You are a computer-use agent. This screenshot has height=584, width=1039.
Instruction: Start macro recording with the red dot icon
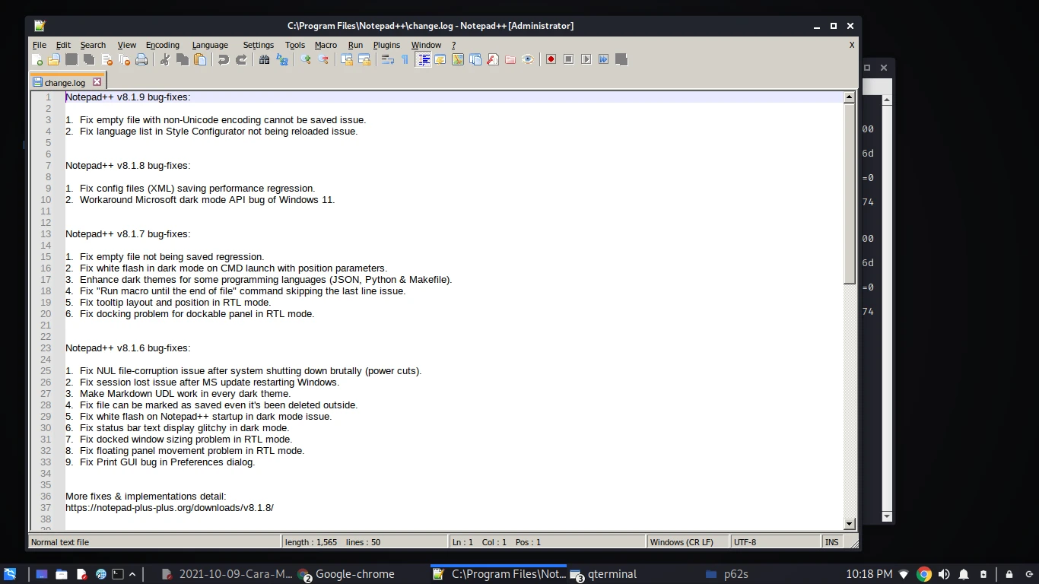coord(551,59)
